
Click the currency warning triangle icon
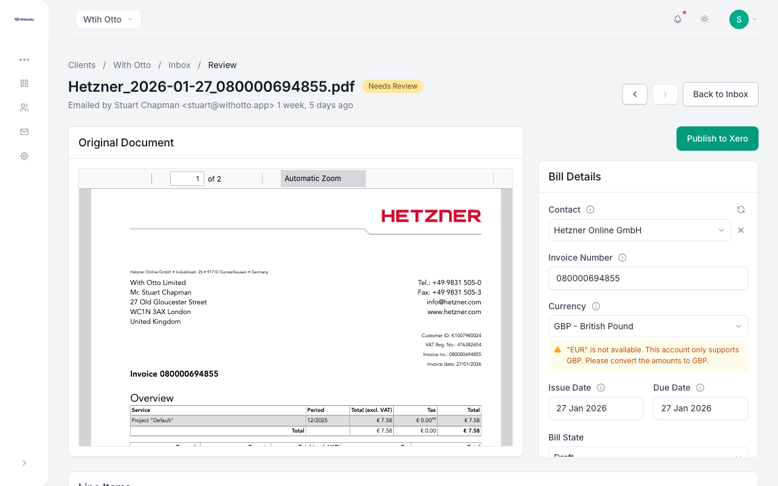pyautogui.click(x=558, y=350)
